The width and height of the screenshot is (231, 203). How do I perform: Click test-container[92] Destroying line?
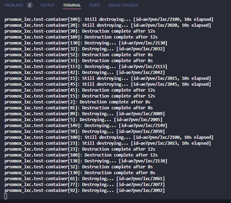pyautogui.click(x=85, y=190)
